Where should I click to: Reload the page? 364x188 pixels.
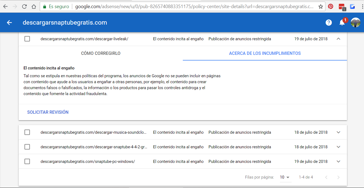click(24, 6)
